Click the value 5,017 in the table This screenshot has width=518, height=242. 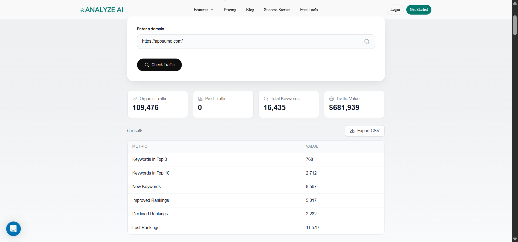tap(311, 200)
